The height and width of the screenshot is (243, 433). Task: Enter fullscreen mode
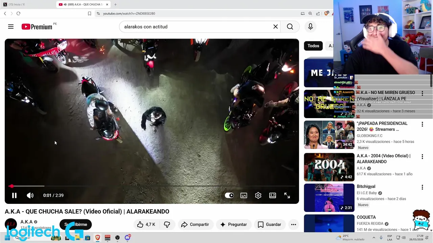[x=287, y=195]
